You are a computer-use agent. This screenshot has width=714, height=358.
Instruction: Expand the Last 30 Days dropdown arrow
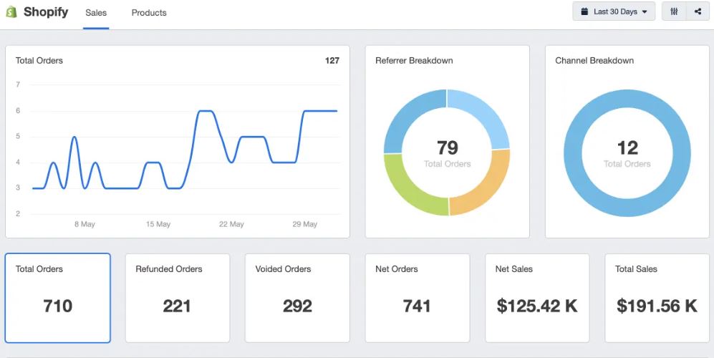tap(645, 12)
